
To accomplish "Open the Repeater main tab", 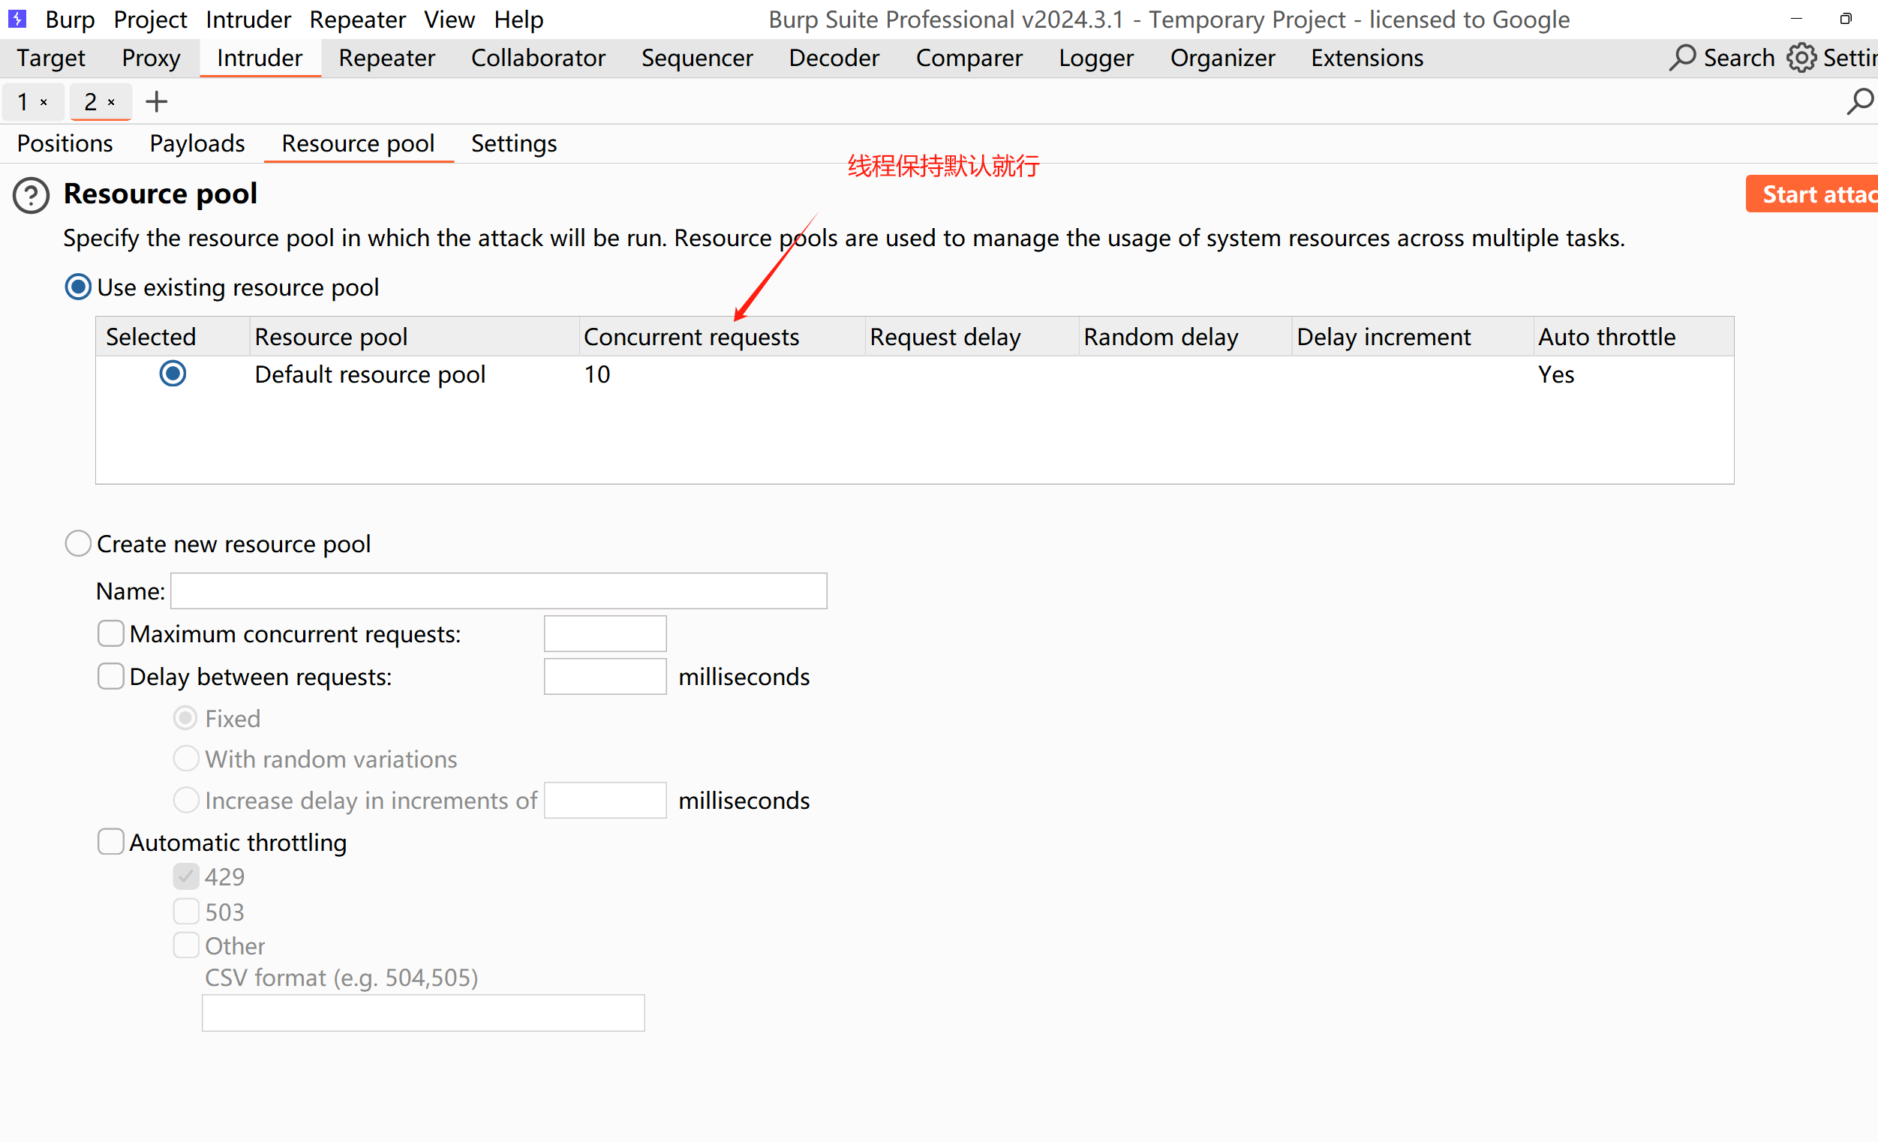I will [386, 58].
